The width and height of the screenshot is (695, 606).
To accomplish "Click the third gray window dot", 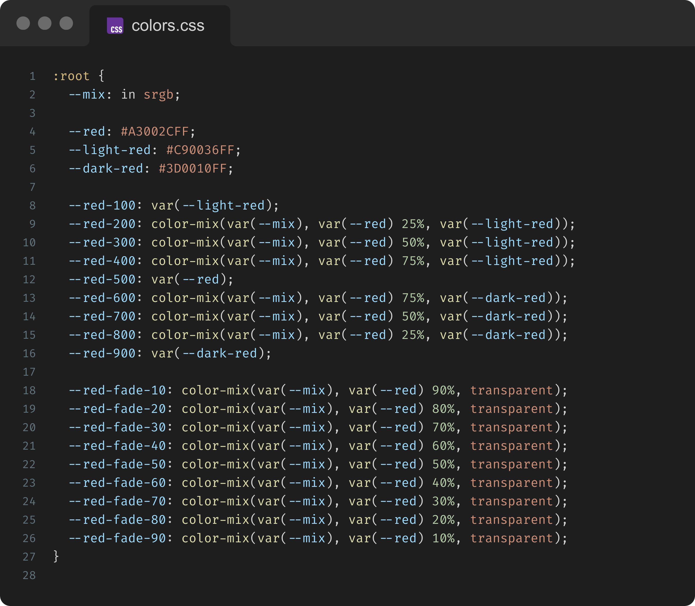I will coord(66,23).
